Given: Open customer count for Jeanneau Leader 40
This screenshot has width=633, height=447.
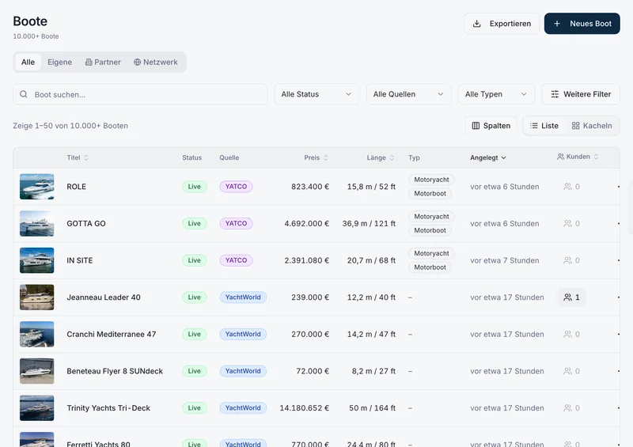Looking at the screenshot, I should tap(571, 297).
